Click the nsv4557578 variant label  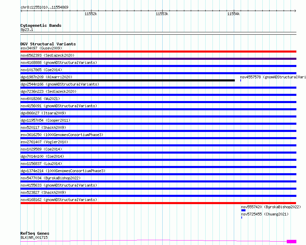tap(273, 77)
